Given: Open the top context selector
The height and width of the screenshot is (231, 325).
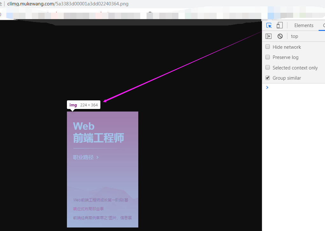Looking at the screenshot, I should pyautogui.click(x=294, y=36).
